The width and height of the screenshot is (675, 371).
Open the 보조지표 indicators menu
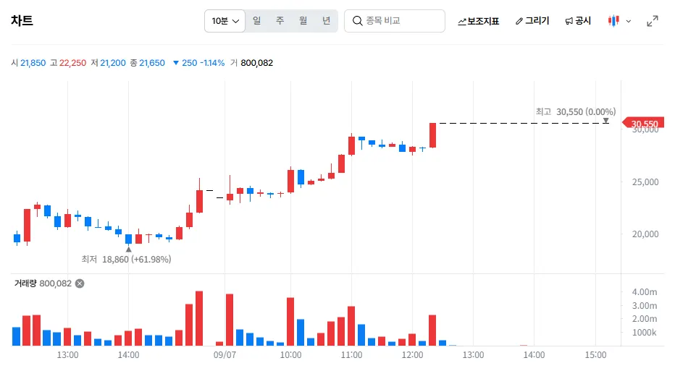click(478, 21)
